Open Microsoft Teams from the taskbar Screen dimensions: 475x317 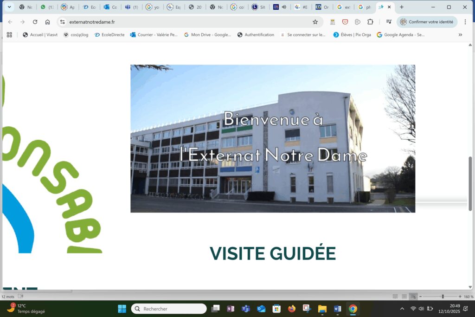pyautogui.click(x=246, y=309)
